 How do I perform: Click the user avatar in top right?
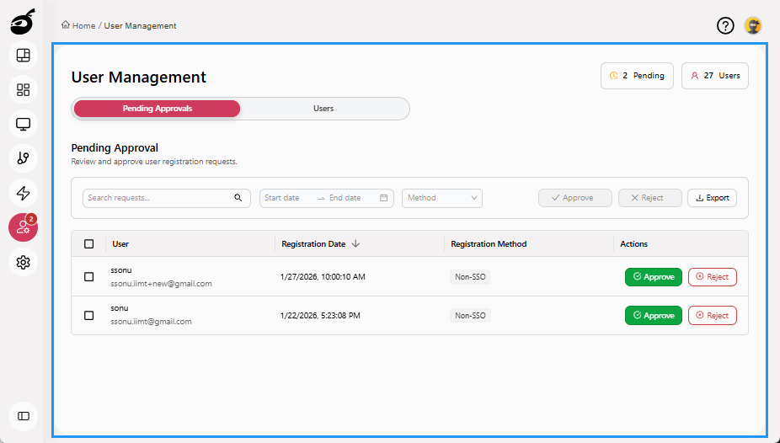pyautogui.click(x=753, y=26)
